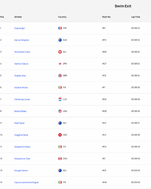Screen dimensions: 151x189
Task: Click the Luxembourg flag icon
Action: point(60,99)
